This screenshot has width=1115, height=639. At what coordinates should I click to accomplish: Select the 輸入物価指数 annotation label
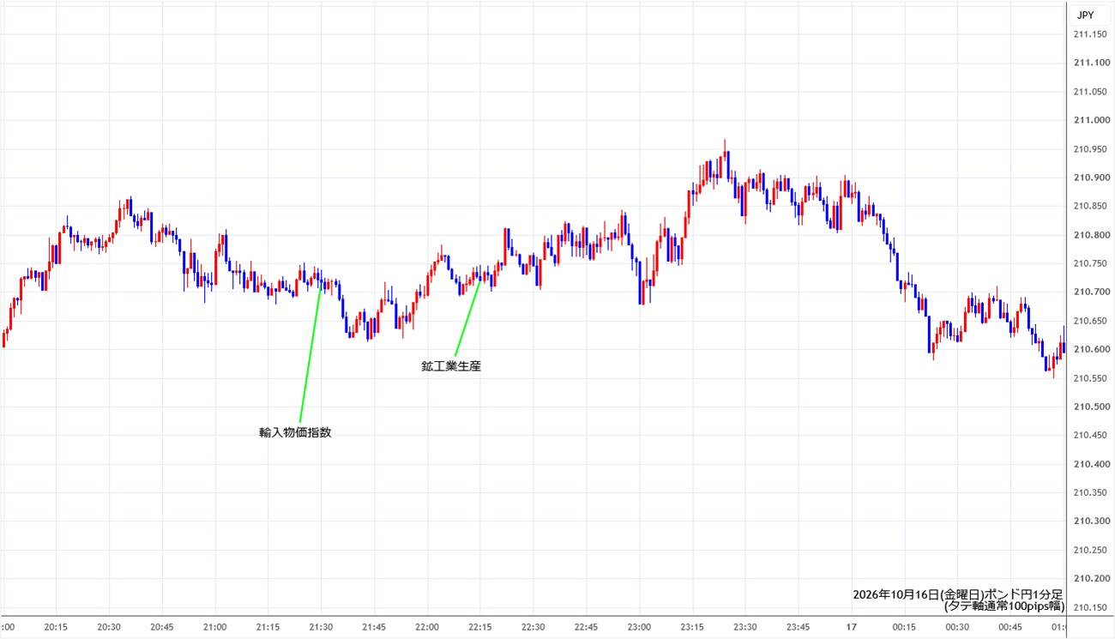coord(295,432)
